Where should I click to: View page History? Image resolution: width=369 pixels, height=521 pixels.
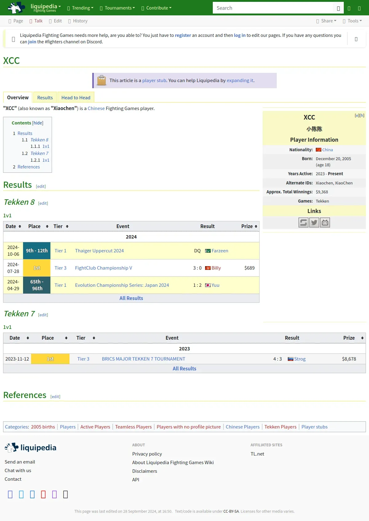[78, 21]
